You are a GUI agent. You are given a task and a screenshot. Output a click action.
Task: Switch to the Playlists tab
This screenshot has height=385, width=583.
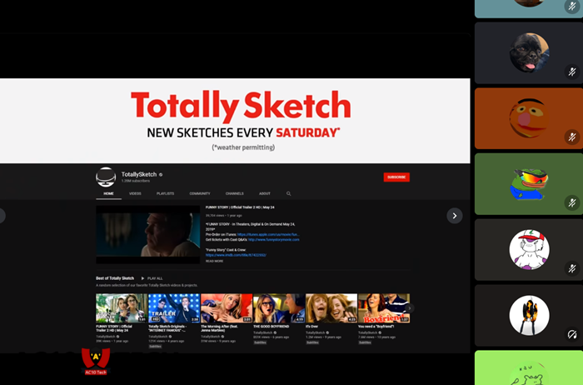[x=165, y=193]
